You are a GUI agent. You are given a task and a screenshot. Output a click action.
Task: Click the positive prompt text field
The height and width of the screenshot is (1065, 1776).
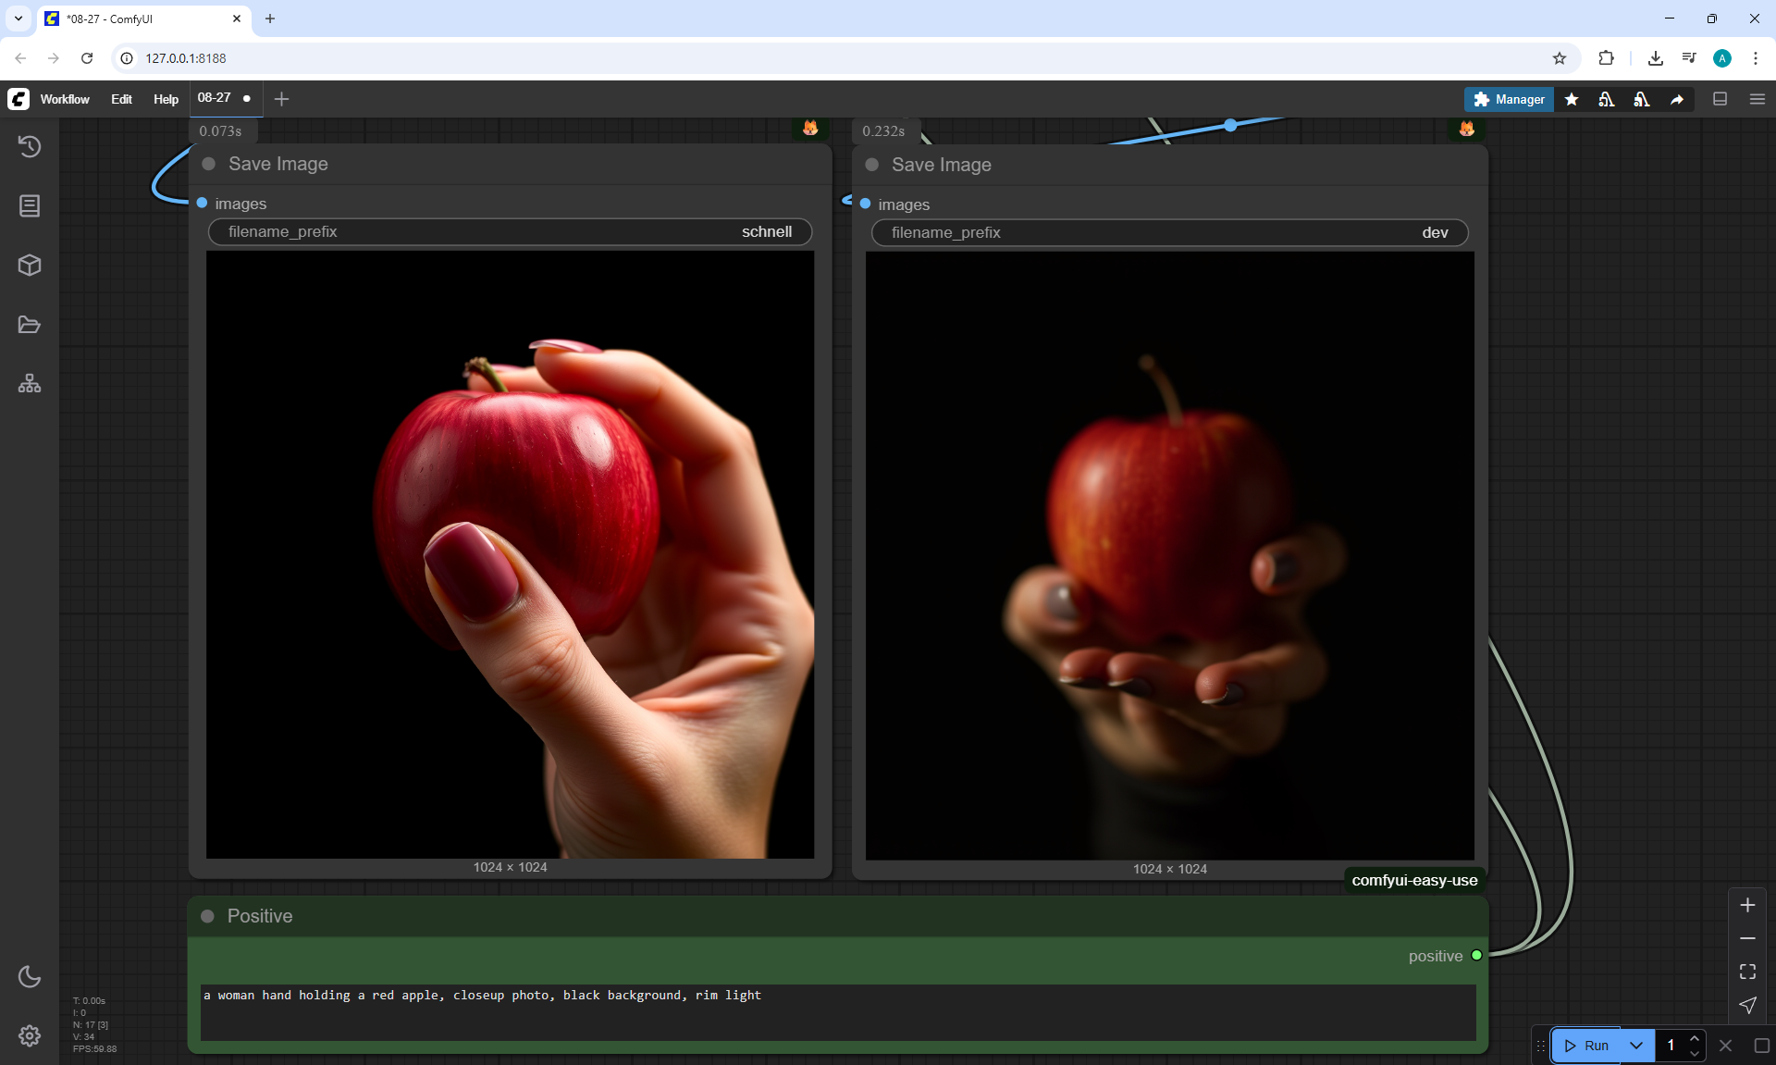coord(837,1011)
